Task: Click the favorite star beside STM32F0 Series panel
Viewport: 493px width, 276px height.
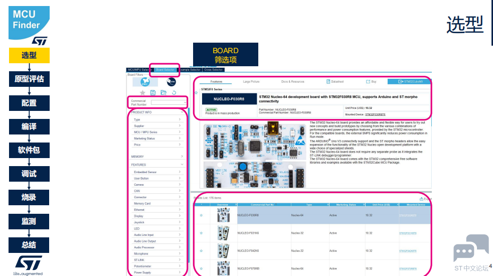Action: click(196, 93)
